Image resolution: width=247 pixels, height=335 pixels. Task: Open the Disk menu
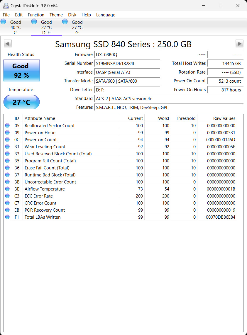pyautogui.click(x=72, y=15)
